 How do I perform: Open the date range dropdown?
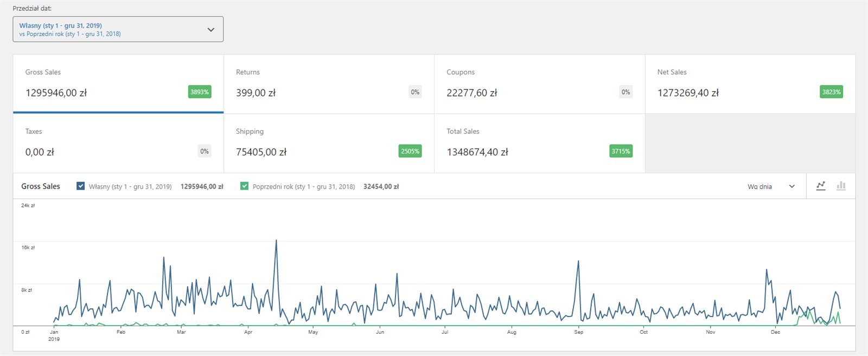click(x=118, y=29)
